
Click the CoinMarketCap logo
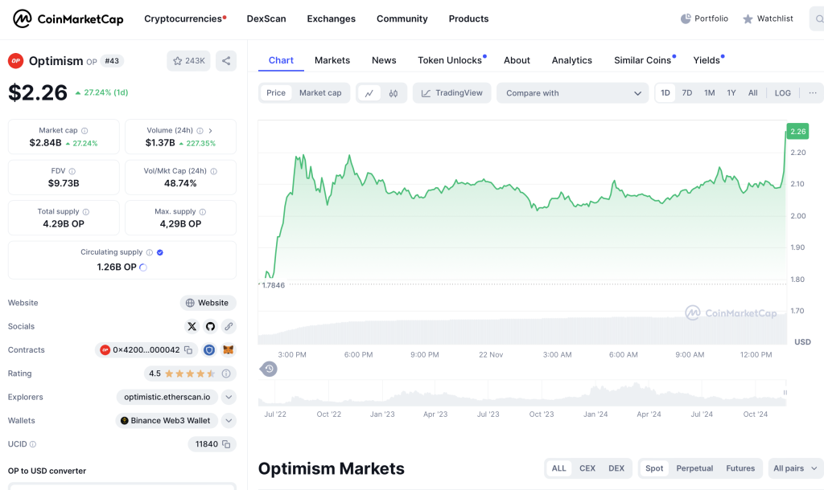click(68, 19)
